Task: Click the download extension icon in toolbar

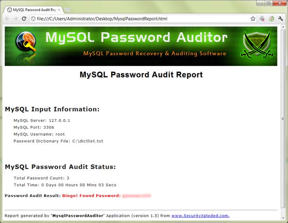Action: point(262,19)
